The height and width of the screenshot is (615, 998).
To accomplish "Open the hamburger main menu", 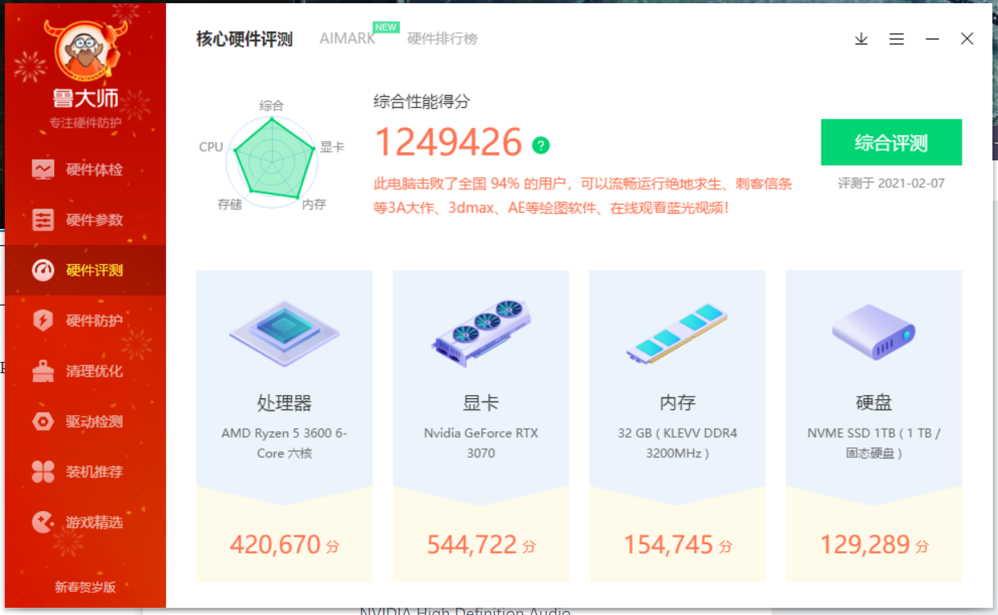I will point(896,39).
